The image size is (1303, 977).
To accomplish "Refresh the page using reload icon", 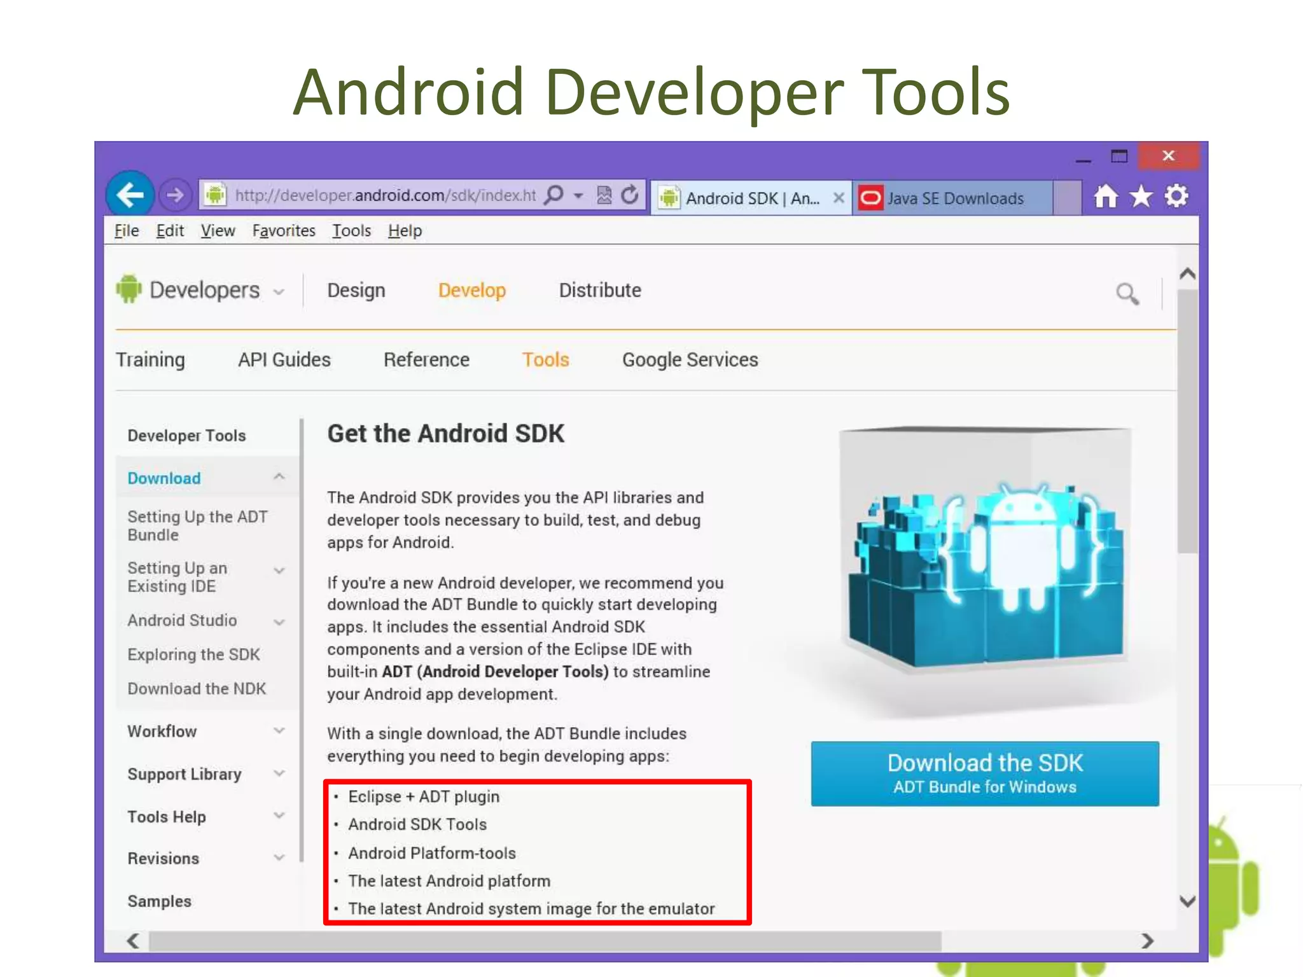I will click(630, 195).
